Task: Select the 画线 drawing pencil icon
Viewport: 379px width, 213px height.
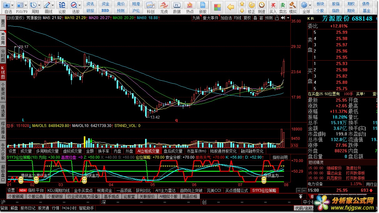Action: 47,5
